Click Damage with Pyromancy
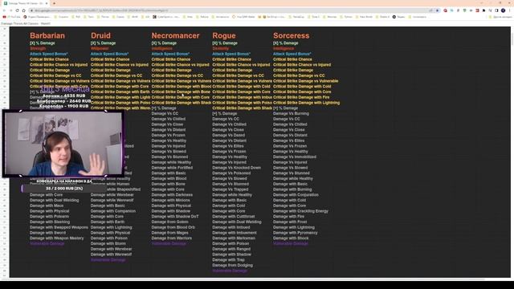Image resolution: width=514 pixels, height=289 pixels. 295,233
